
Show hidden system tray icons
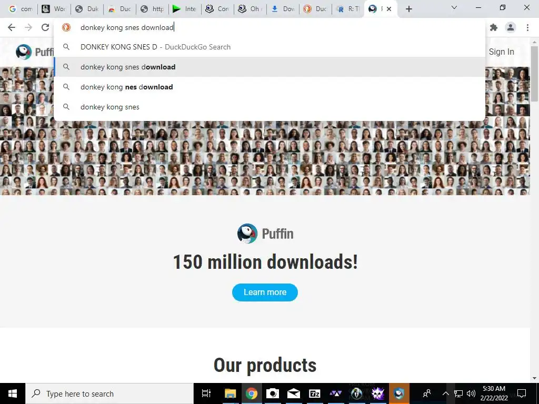[445, 393]
